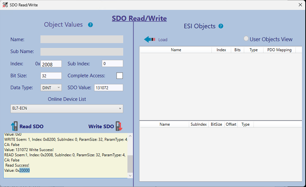Click the SDO Read/Write heading link
The width and height of the screenshot is (306, 187).
(139, 18)
